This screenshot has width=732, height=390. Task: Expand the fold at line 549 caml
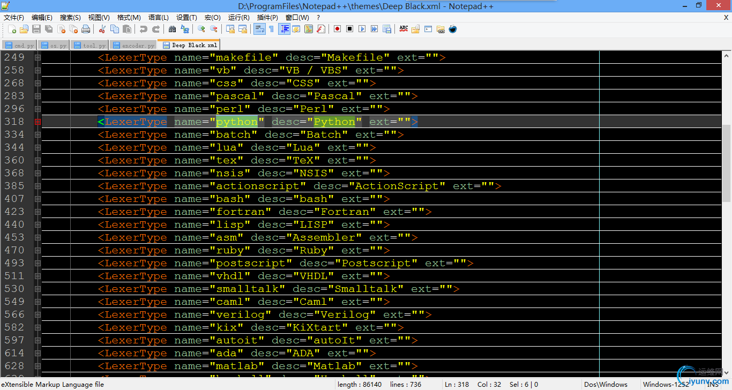point(38,302)
